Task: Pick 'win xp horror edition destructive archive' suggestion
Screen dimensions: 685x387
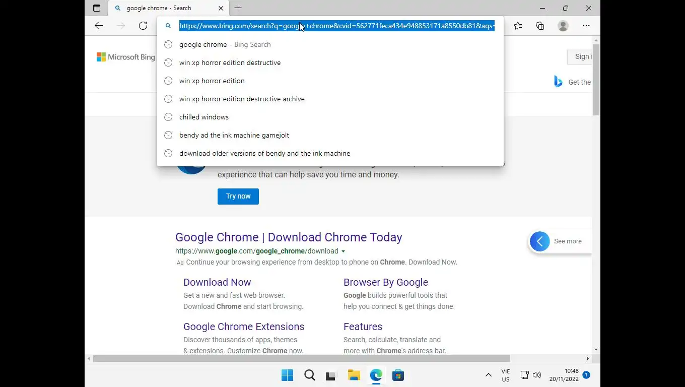Action: pos(330,99)
